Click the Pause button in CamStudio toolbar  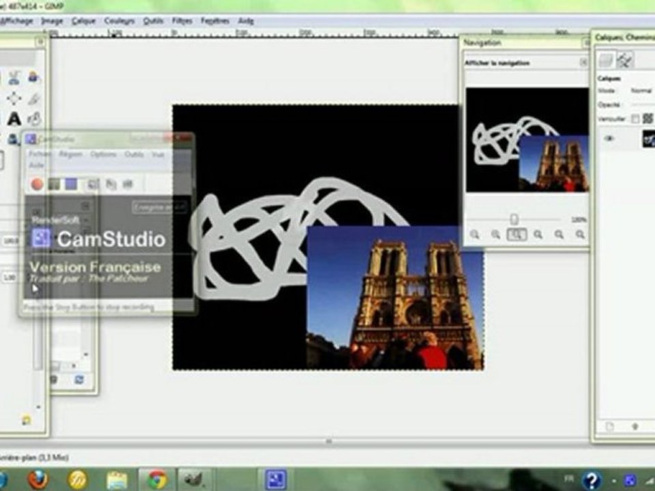(54, 184)
